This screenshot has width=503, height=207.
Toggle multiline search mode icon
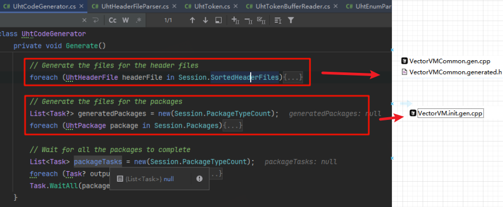click(x=278, y=21)
